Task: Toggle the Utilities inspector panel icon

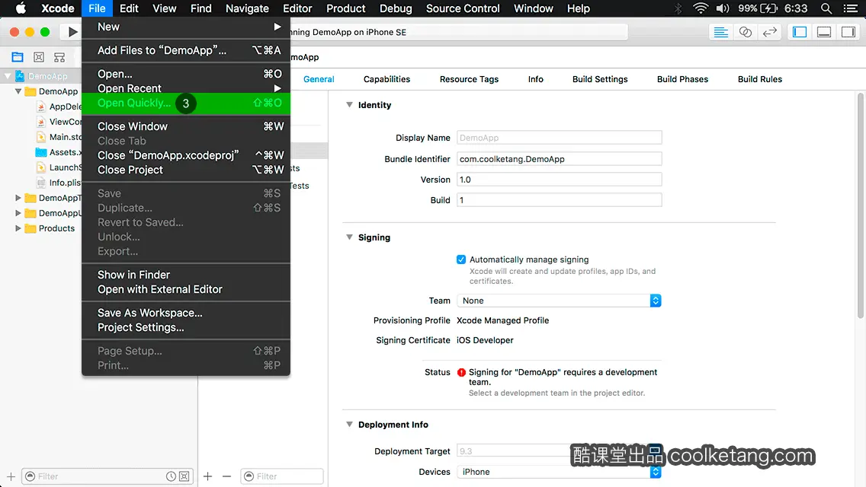Action: point(848,32)
